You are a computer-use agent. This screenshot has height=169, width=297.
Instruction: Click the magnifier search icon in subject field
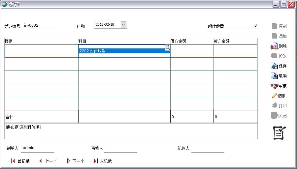(167, 47)
